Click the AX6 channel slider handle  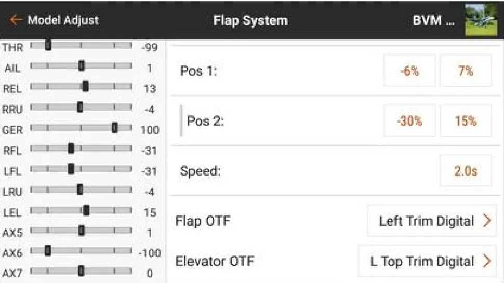[48, 251]
